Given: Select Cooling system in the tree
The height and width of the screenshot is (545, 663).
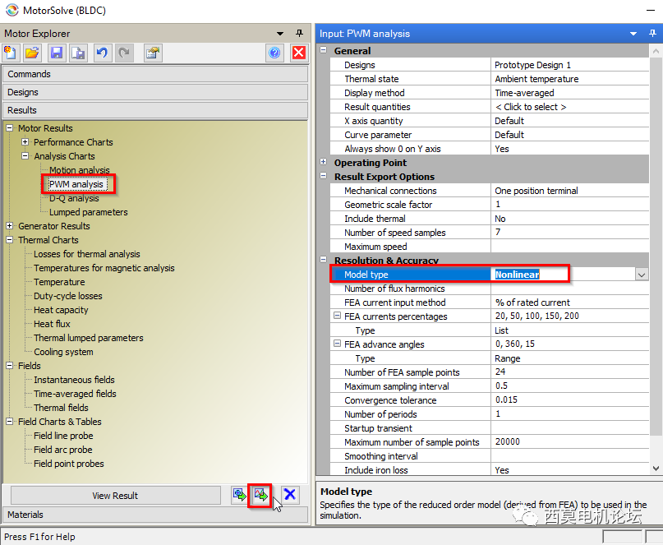Looking at the screenshot, I should pyautogui.click(x=63, y=352).
